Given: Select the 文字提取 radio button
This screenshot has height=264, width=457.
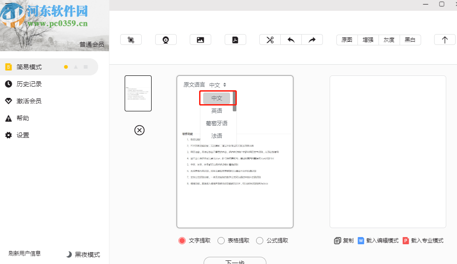Looking at the screenshot, I should (182, 241).
